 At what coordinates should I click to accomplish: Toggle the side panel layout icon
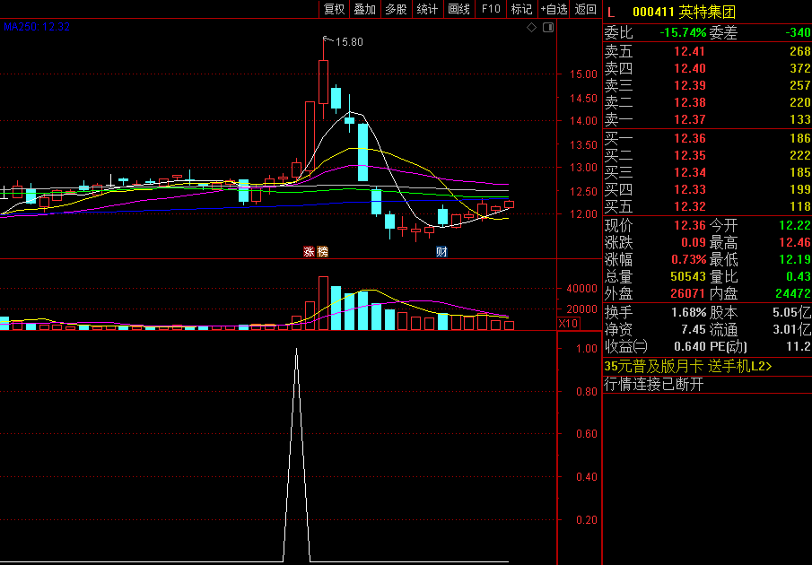tap(548, 28)
